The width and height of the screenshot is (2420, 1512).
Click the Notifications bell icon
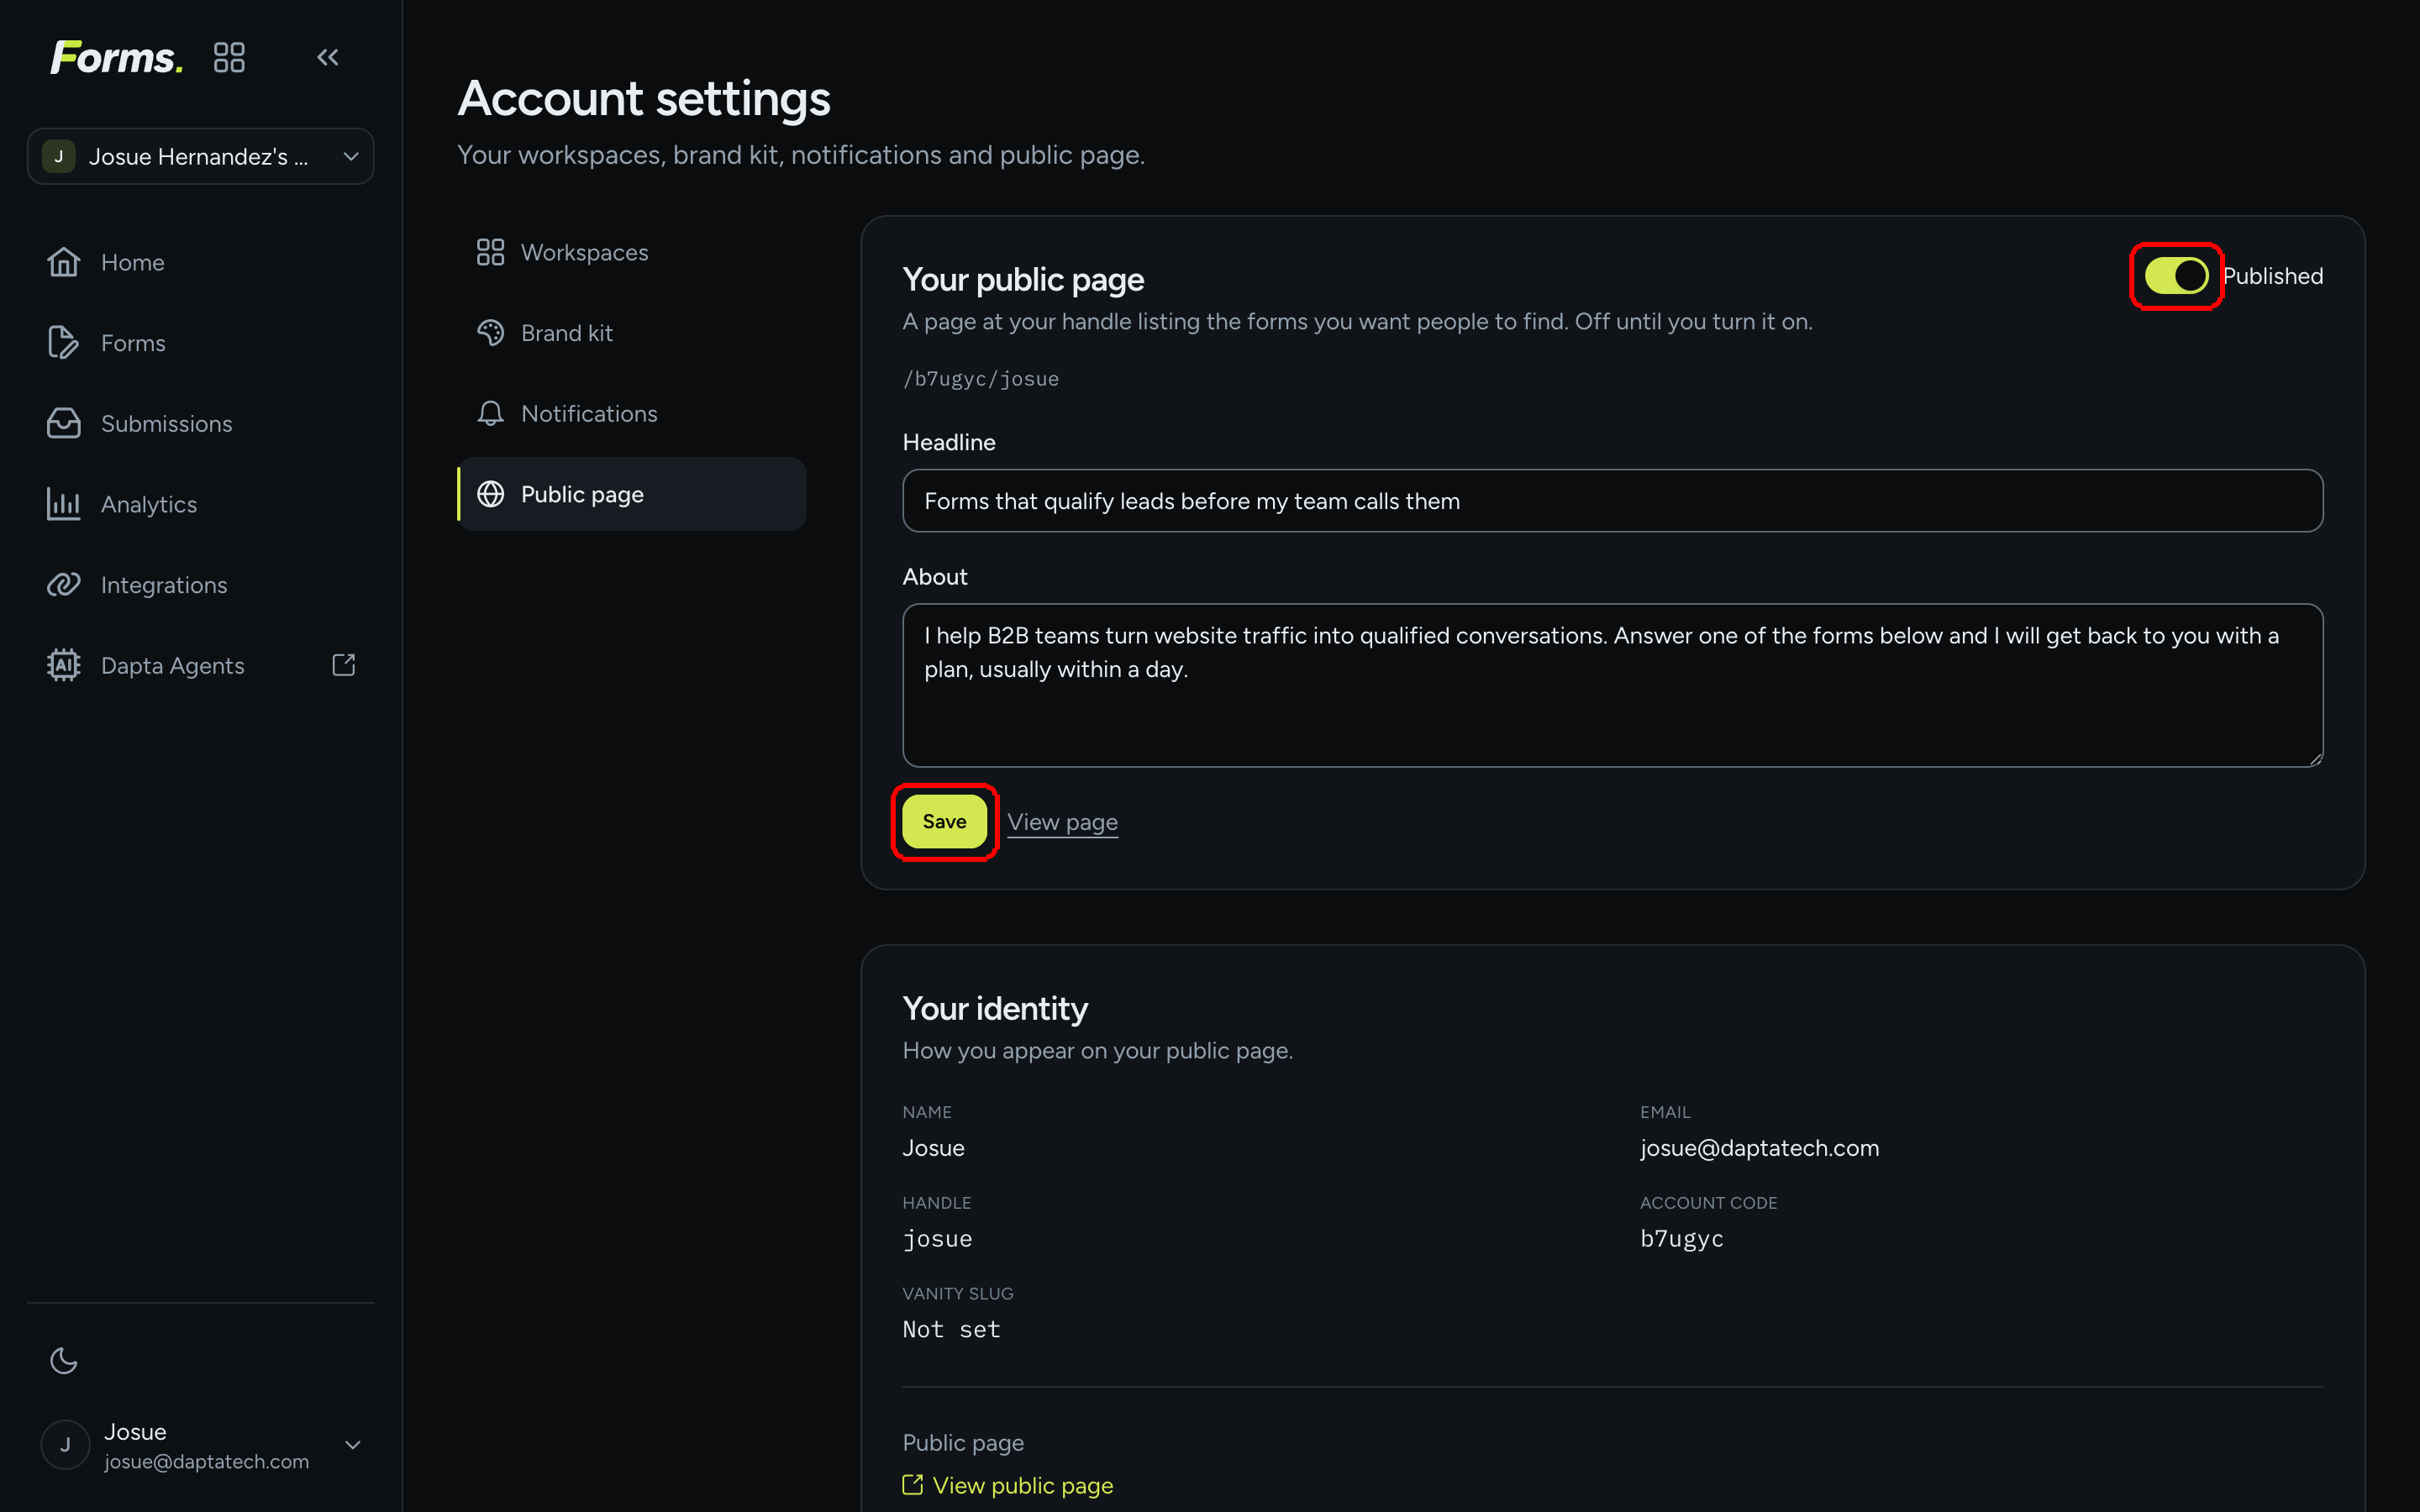click(x=490, y=413)
